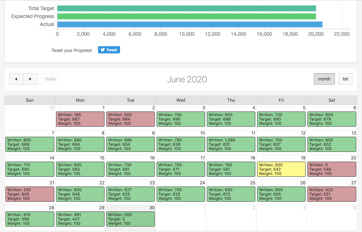This screenshot has height=232, width=362.
Task: Open June 20 entry with zero written
Action: click(332, 169)
